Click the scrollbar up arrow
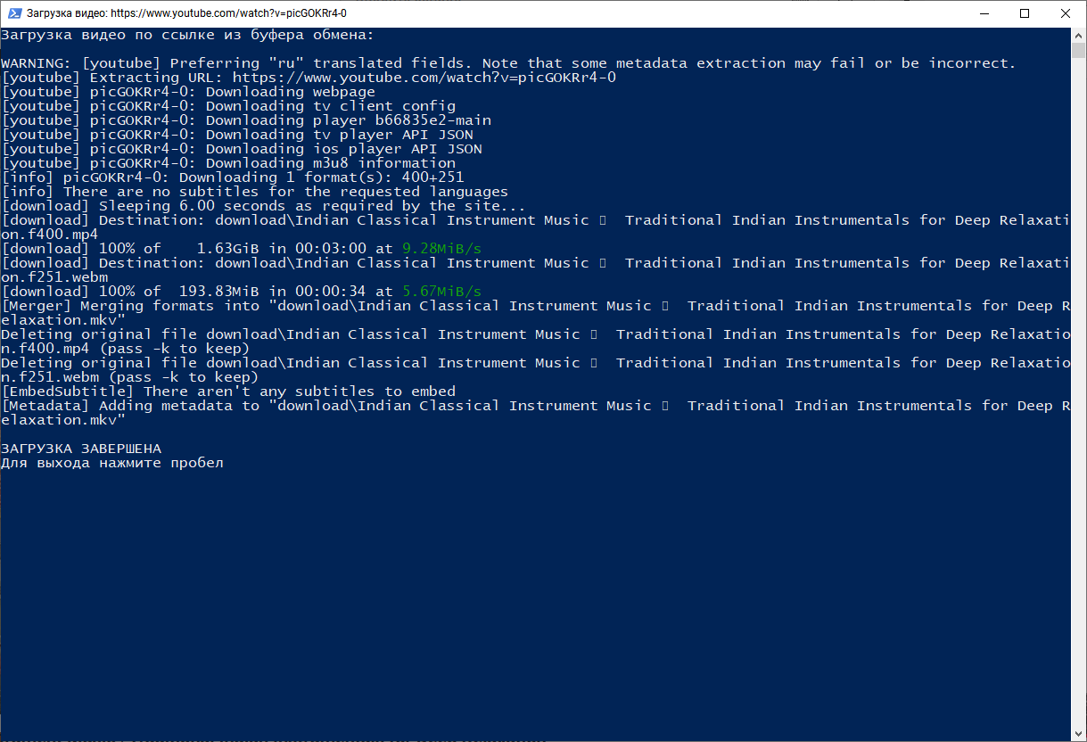This screenshot has width=1087, height=742. point(1079,35)
